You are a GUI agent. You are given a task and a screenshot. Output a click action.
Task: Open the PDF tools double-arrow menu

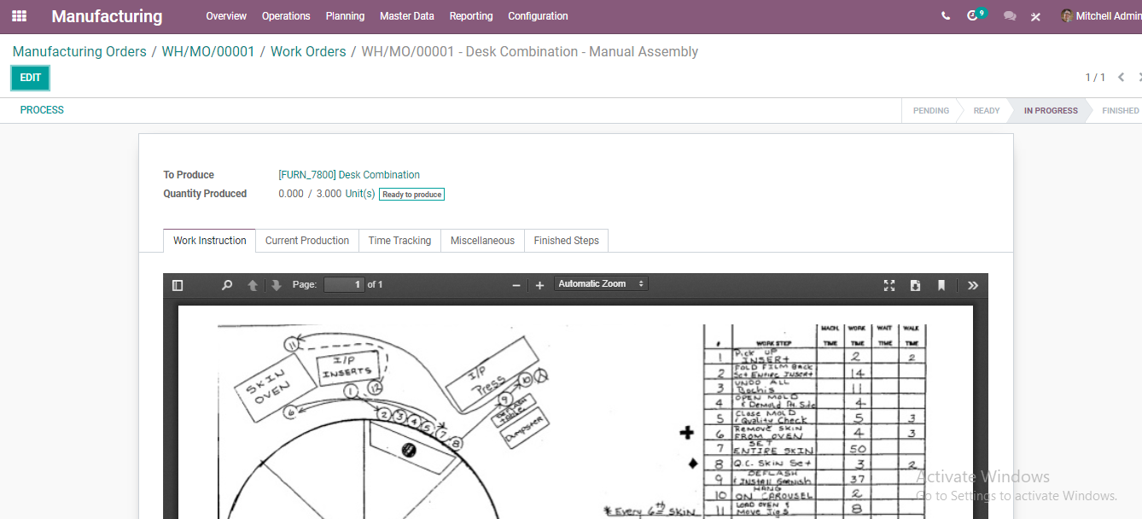[973, 285]
